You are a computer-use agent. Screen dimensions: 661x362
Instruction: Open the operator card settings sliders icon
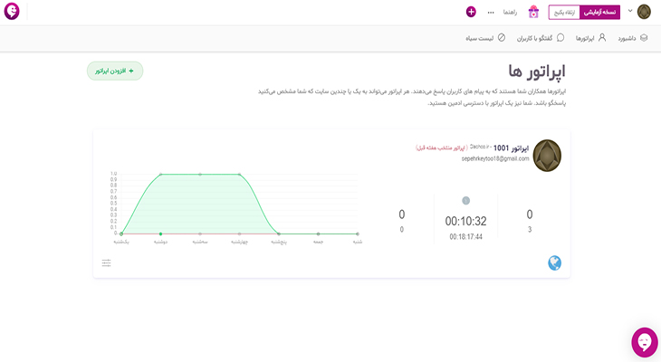107,262
